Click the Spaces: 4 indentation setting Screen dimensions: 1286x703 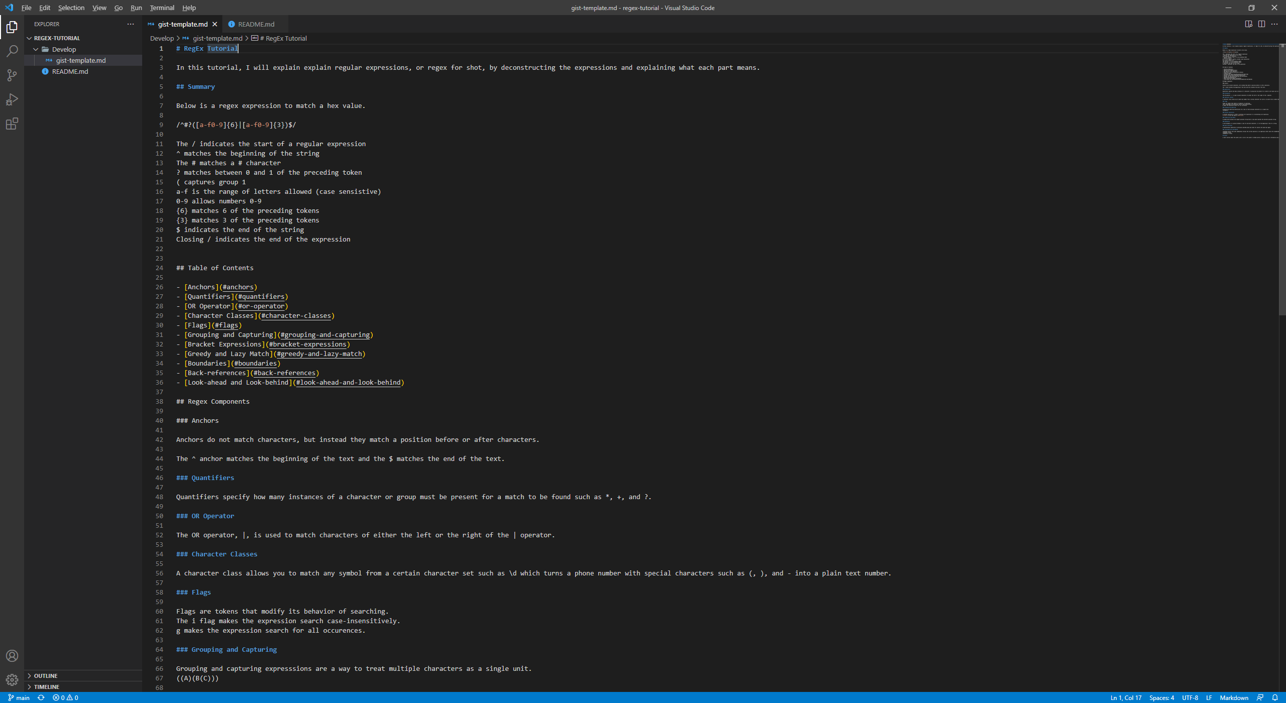[x=1162, y=697]
